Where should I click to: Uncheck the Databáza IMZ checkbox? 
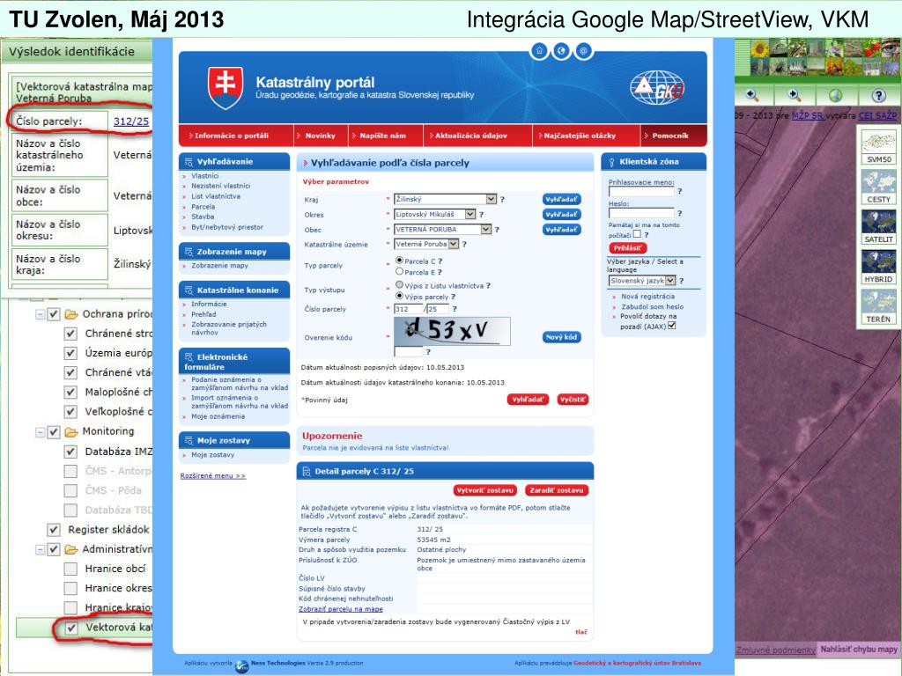(x=70, y=452)
